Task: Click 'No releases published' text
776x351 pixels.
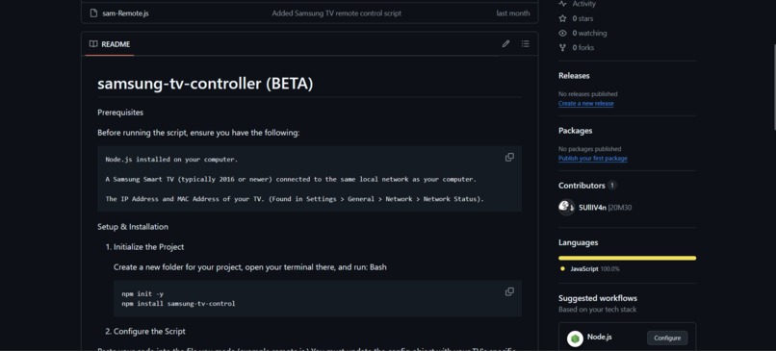Action: point(588,94)
